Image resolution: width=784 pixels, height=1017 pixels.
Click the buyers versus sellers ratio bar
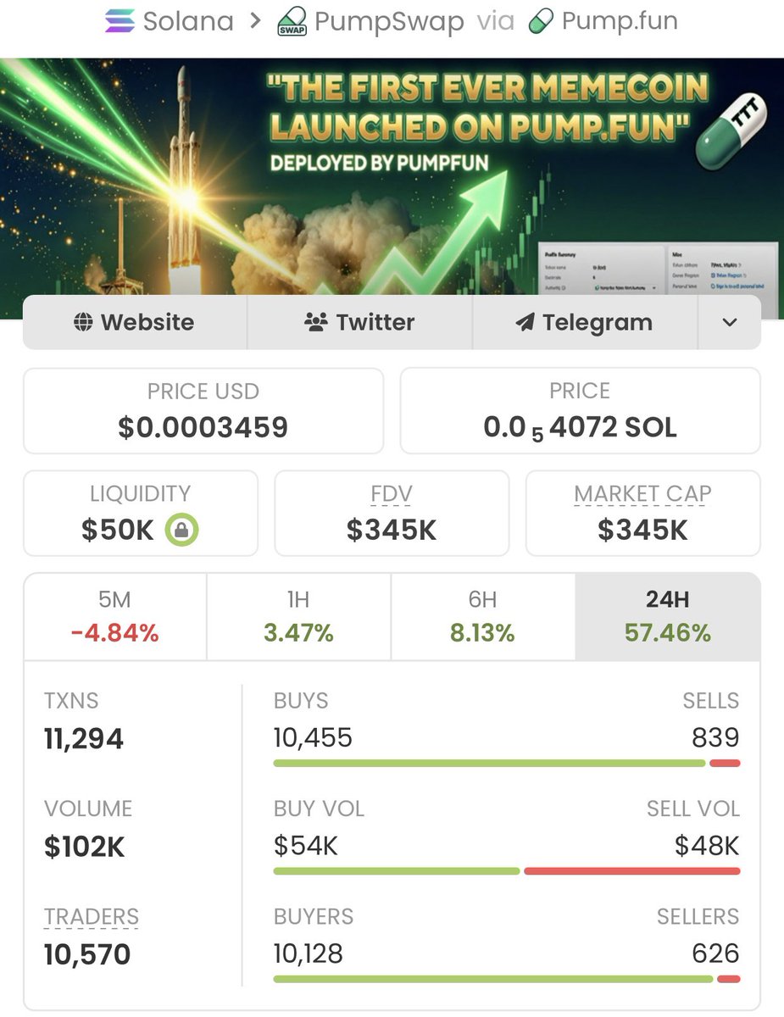507,980
